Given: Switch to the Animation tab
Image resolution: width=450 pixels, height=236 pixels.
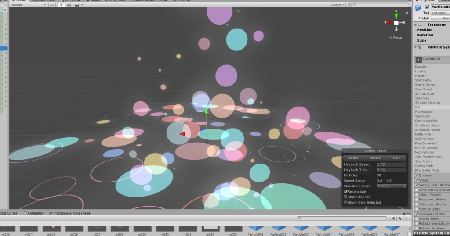Looking at the screenshot, I should click(33, 213).
